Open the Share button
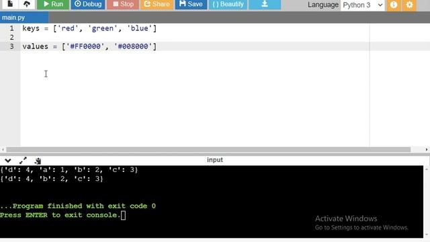Viewport: 430px width, 242px height. 157,4
